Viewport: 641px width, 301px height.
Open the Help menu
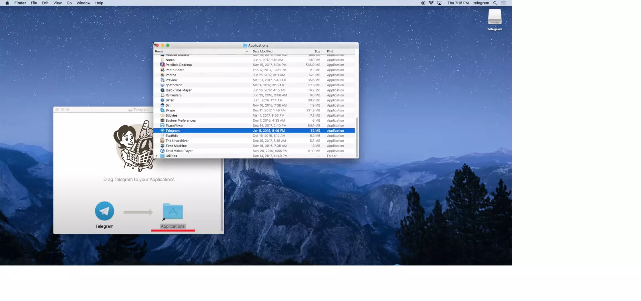pos(99,3)
